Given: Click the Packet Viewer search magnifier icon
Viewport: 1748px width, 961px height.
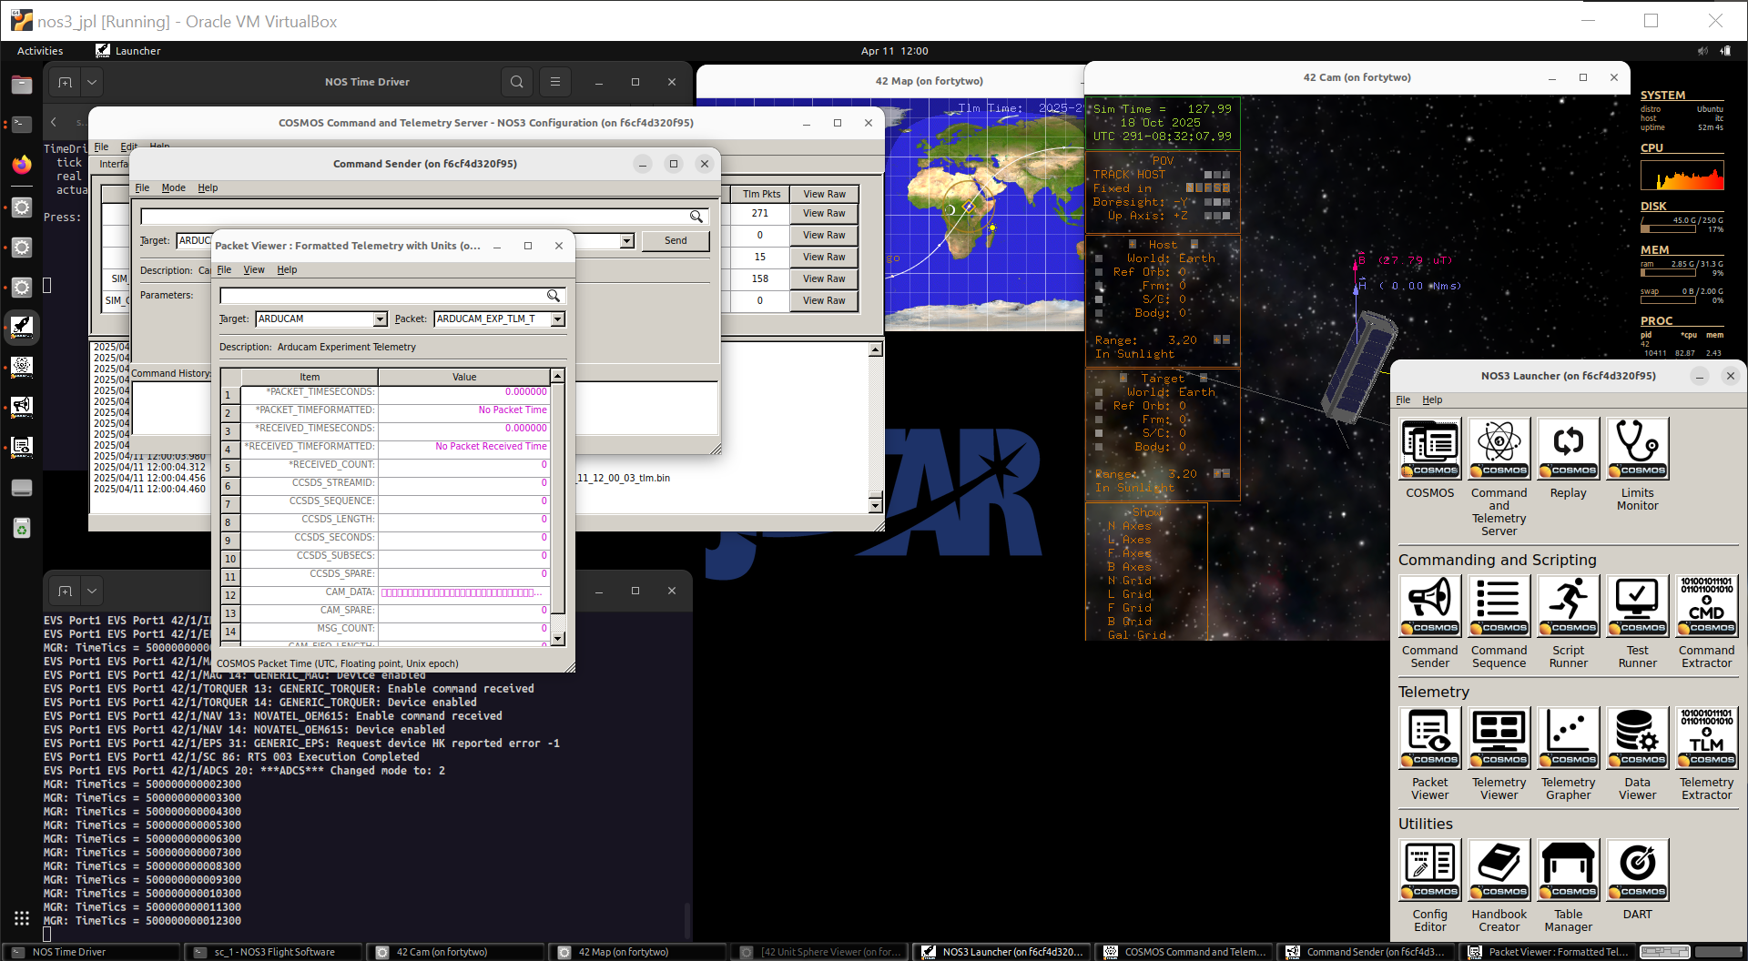Looking at the screenshot, I should [x=553, y=296].
